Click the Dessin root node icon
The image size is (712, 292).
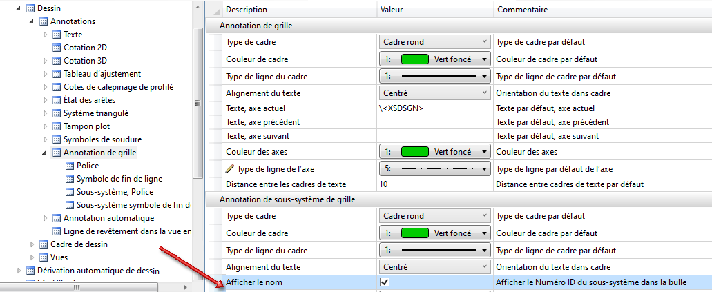(30, 8)
